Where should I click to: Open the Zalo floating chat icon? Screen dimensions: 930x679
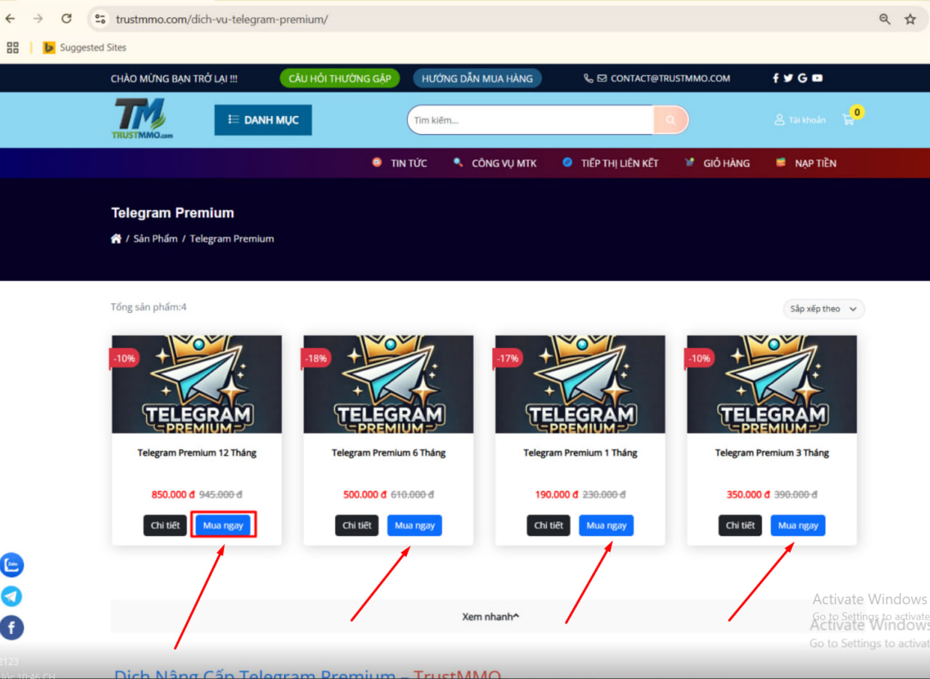12,565
